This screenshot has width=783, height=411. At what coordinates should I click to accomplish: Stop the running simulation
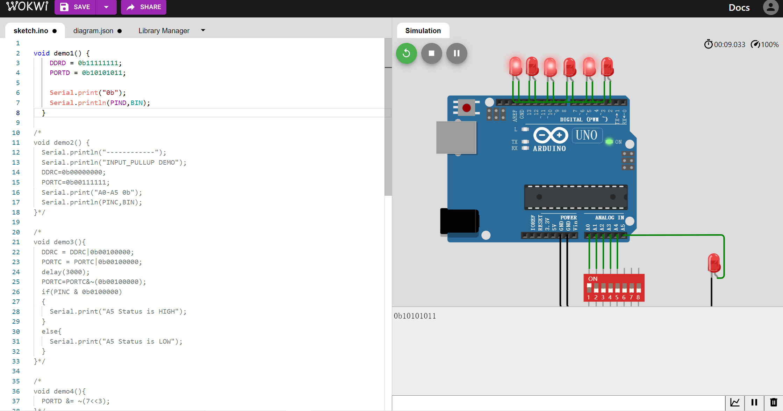click(x=431, y=53)
